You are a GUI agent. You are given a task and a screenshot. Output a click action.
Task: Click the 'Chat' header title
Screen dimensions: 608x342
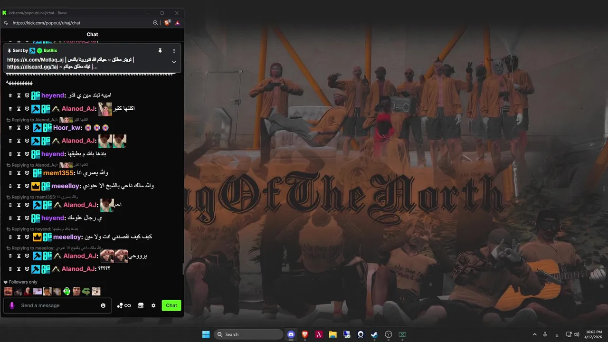tap(92, 34)
